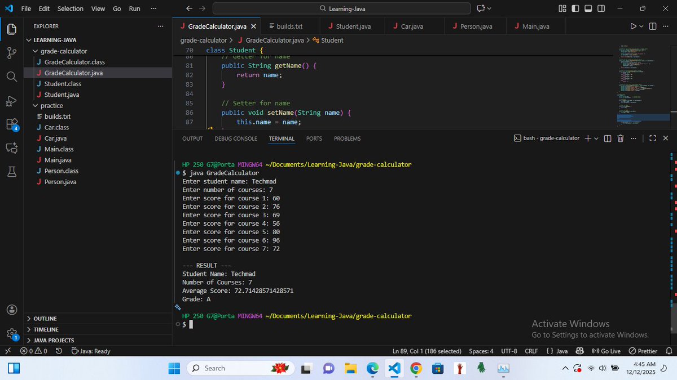Click the Learning-Java command center search box
677x380 pixels.
(341, 8)
